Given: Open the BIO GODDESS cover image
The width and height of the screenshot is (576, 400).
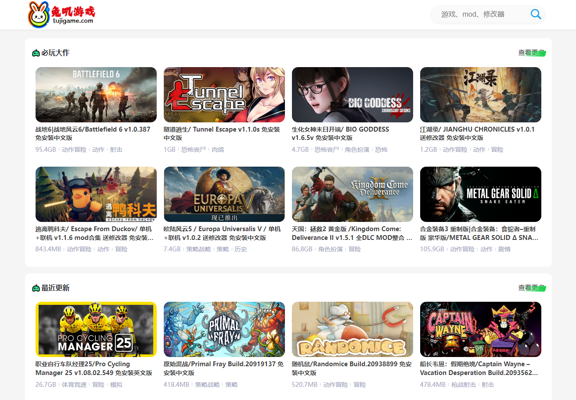Looking at the screenshot, I should (353, 95).
